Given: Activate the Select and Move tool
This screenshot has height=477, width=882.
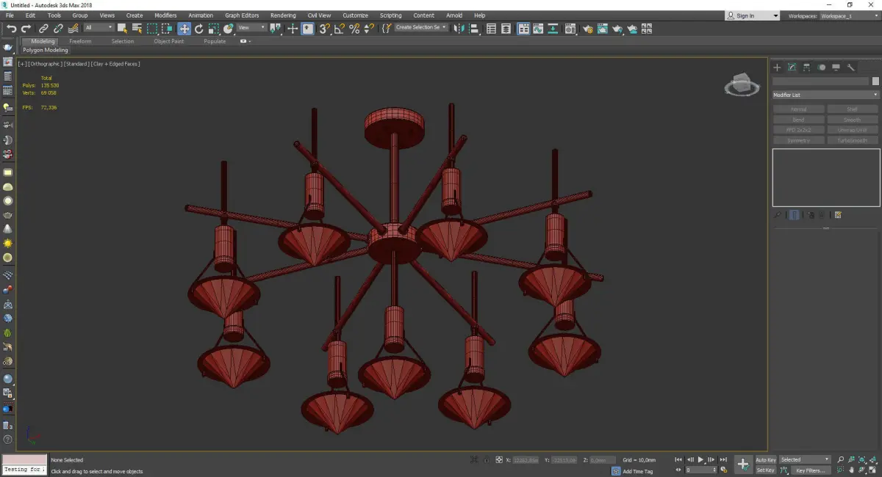Looking at the screenshot, I should point(184,29).
